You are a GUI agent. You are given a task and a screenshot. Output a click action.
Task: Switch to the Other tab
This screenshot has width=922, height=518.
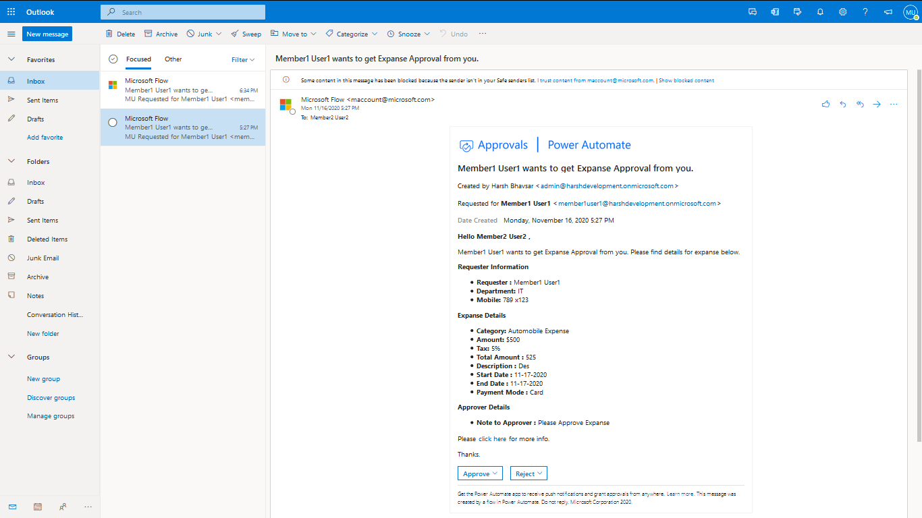pos(173,59)
